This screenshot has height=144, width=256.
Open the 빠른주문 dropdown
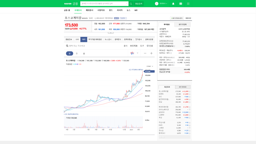(188, 18)
